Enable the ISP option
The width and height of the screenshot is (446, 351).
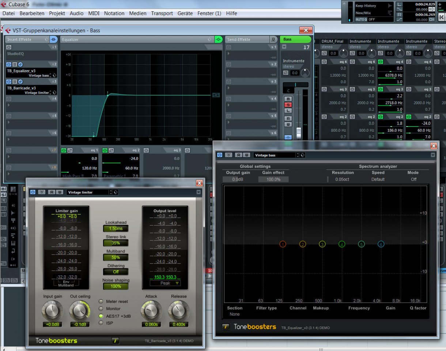pyautogui.click(x=101, y=323)
